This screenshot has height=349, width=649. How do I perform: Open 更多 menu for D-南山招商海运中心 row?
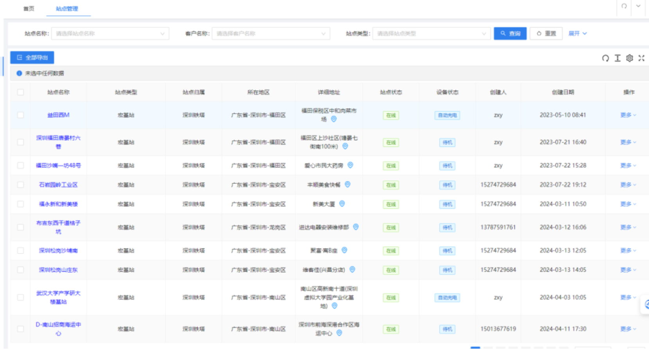pos(628,329)
